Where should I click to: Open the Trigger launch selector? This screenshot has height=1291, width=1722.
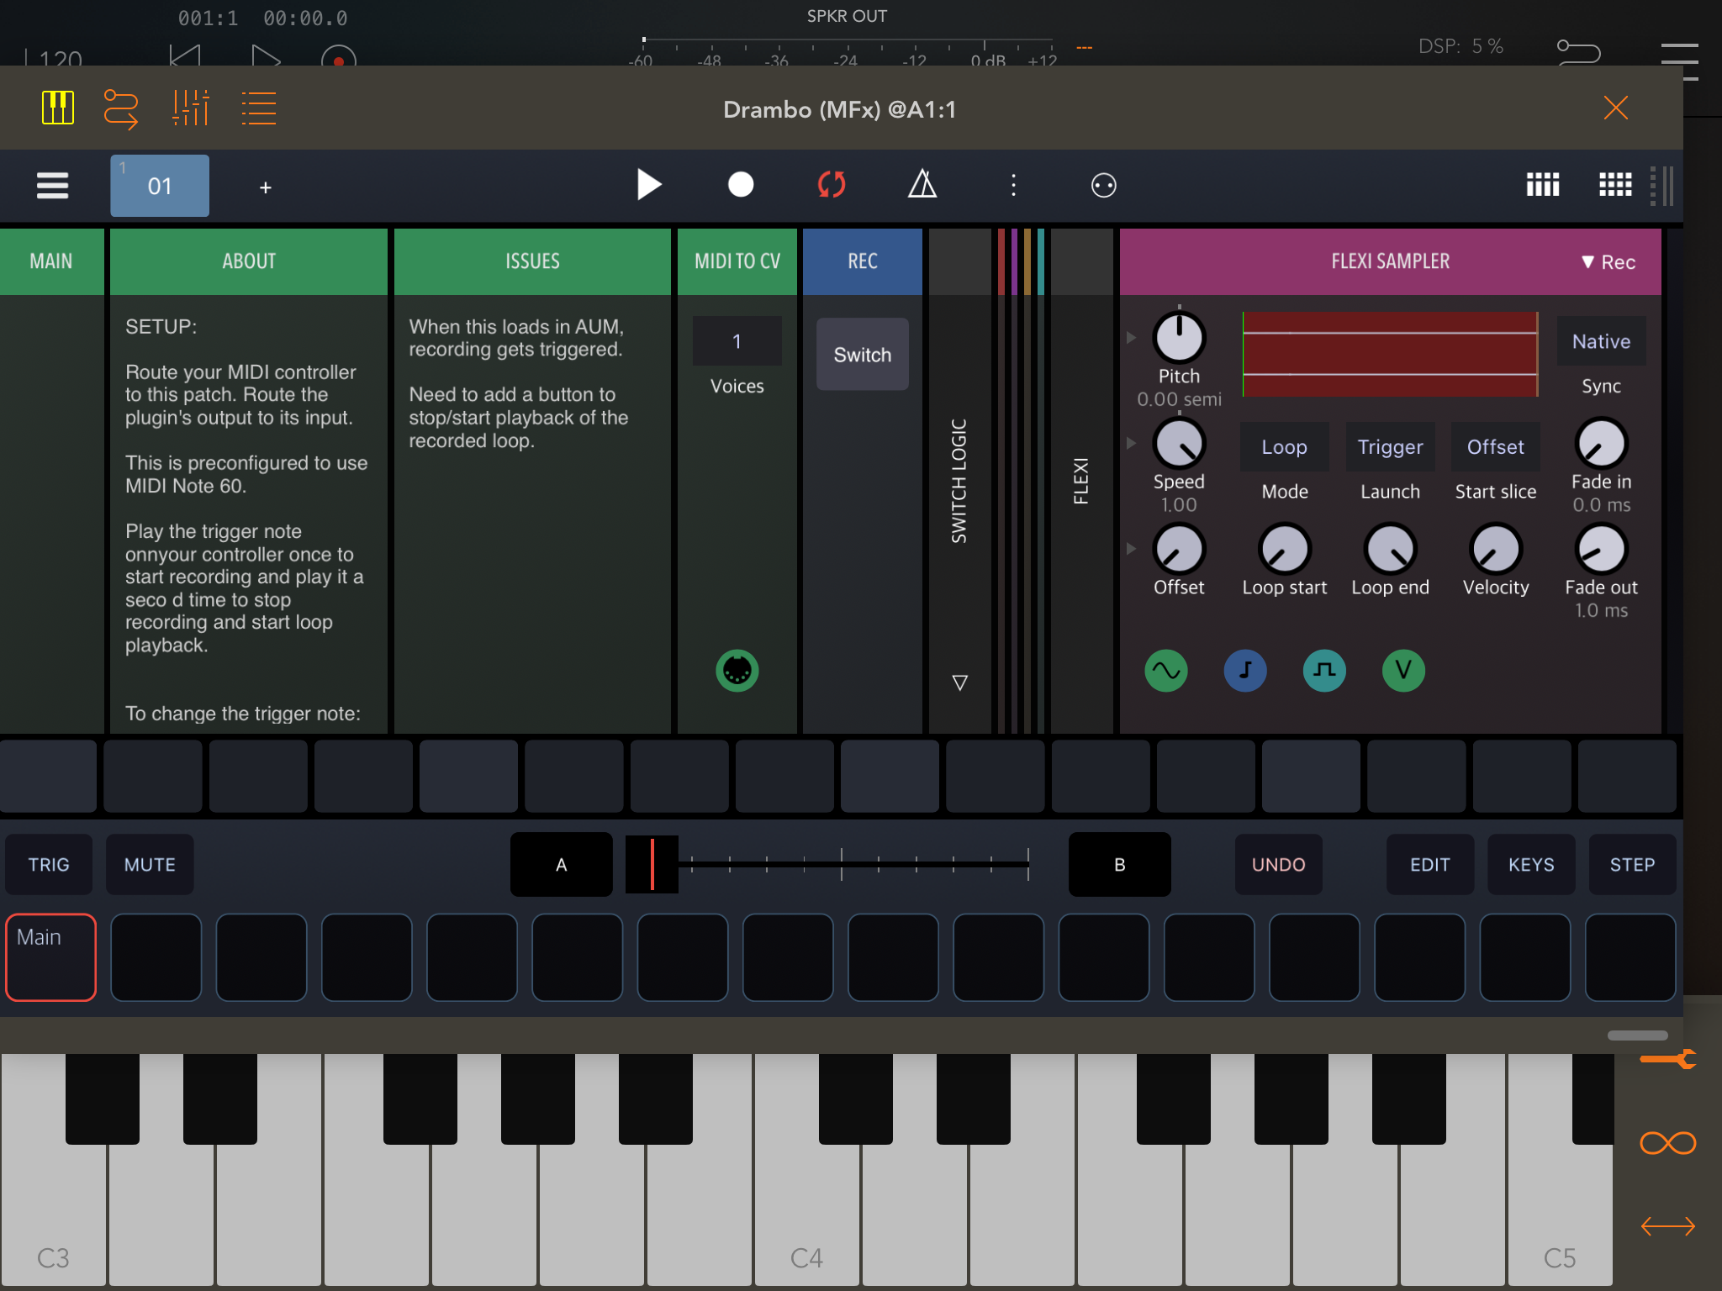(1390, 447)
